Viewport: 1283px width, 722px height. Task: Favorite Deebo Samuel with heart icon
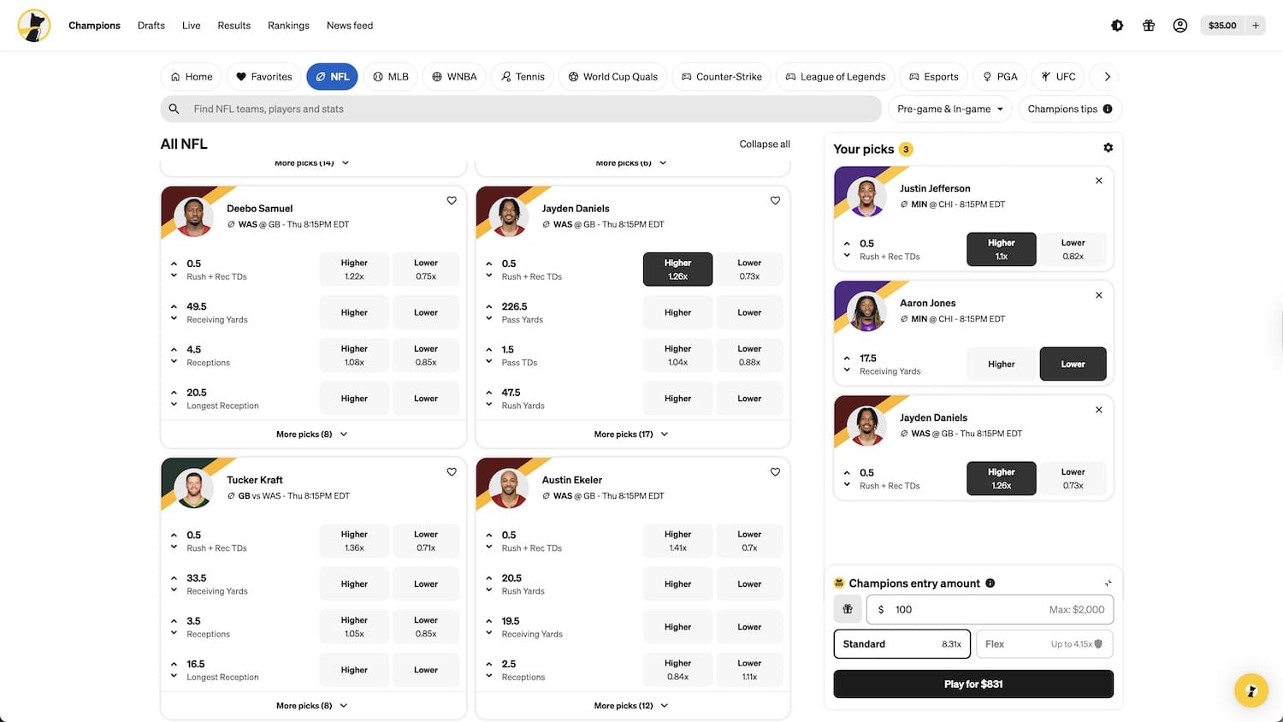coord(452,201)
